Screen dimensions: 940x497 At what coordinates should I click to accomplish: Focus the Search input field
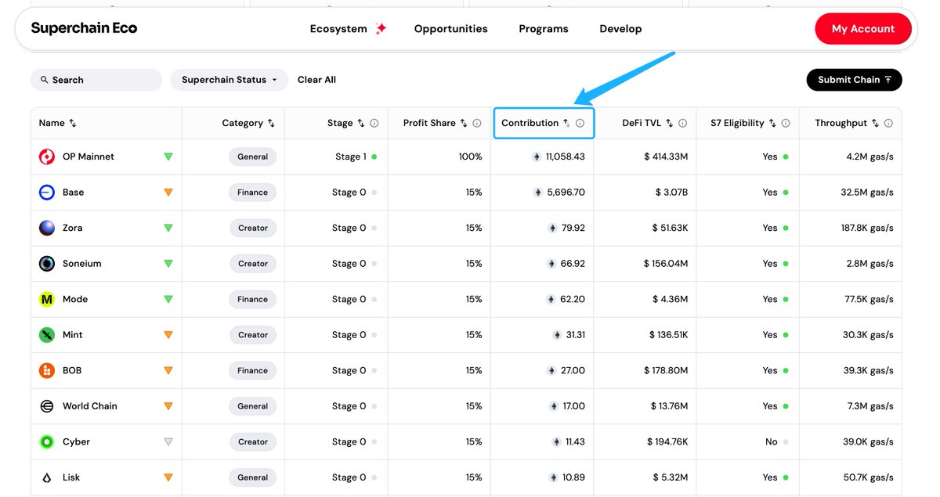[96, 80]
